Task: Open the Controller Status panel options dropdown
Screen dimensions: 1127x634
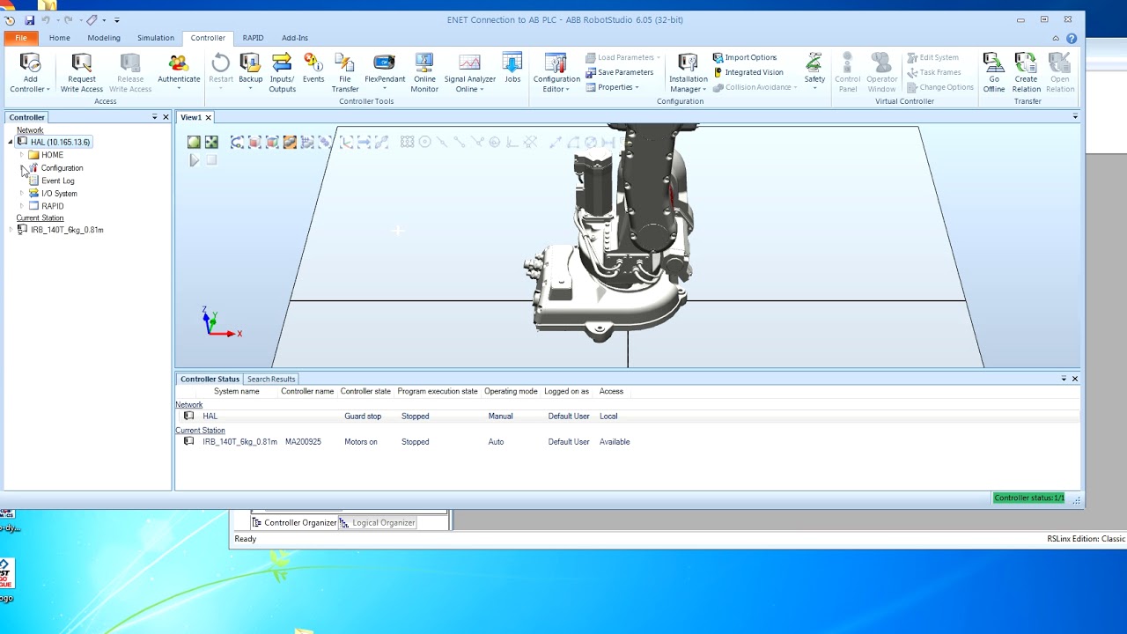Action: pyautogui.click(x=1064, y=379)
